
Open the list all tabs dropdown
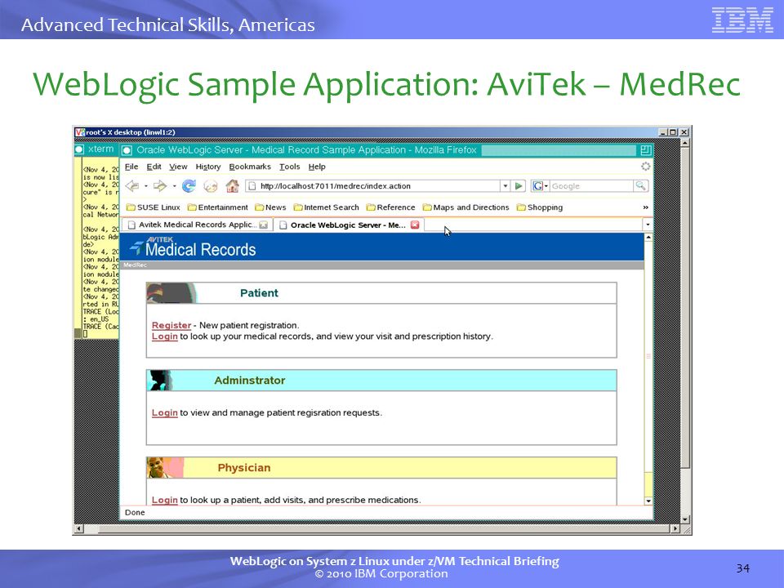[648, 225]
